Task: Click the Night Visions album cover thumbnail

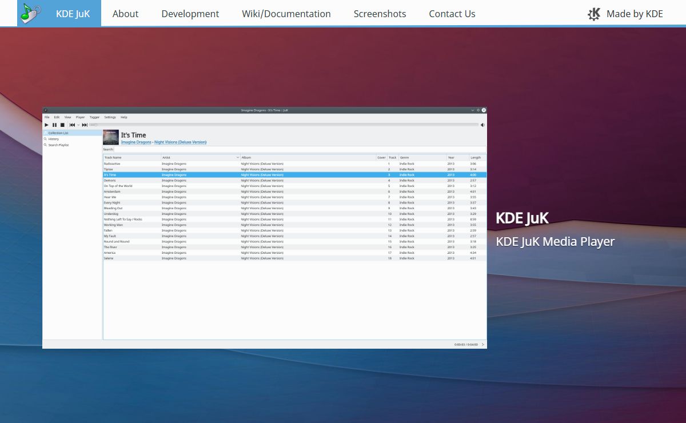Action: (111, 137)
